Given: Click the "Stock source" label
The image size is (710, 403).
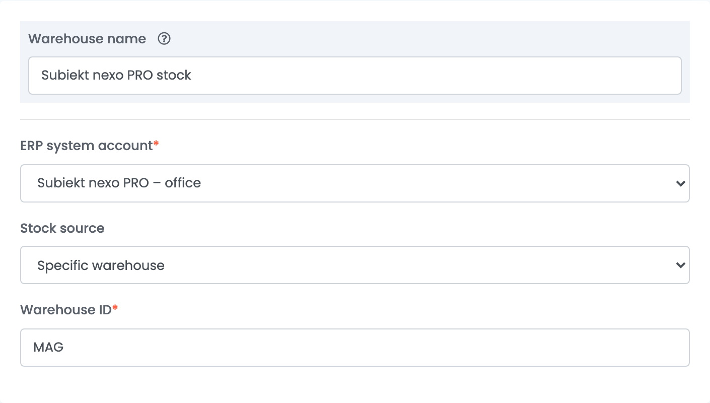Looking at the screenshot, I should coord(62,228).
